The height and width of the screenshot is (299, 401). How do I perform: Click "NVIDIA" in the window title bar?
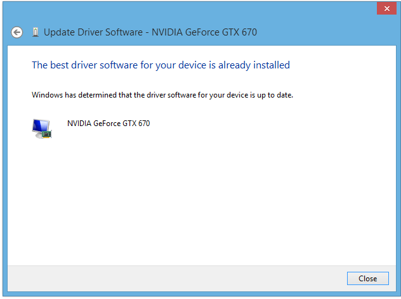tap(168, 32)
